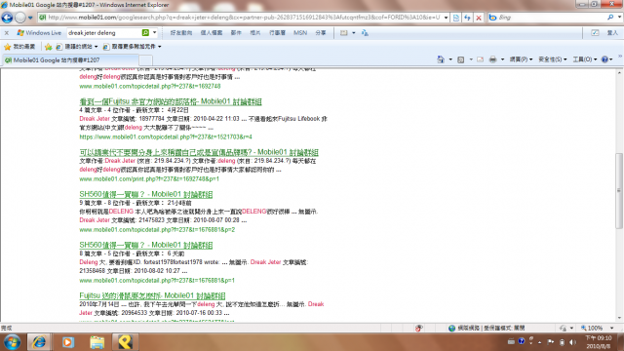
Task: Close the Windows Live toolbar
Action: [x=7, y=33]
